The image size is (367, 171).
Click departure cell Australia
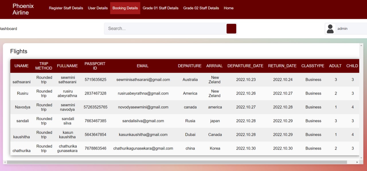pyautogui.click(x=190, y=80)
